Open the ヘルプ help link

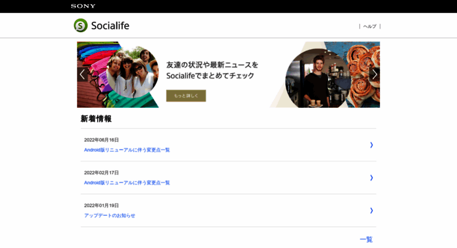click(369, 26)
